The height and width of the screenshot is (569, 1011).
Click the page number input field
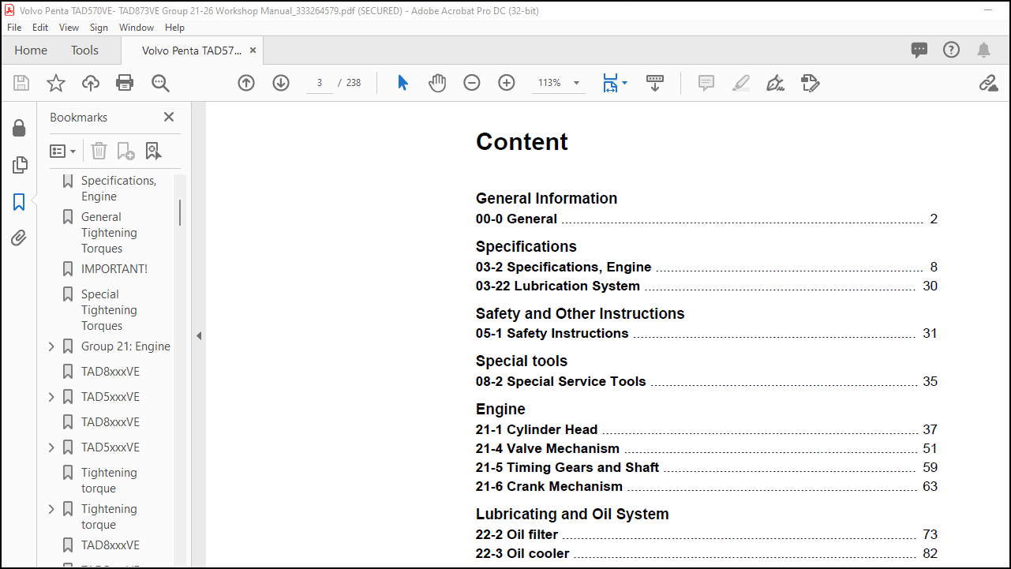[320, 83]
